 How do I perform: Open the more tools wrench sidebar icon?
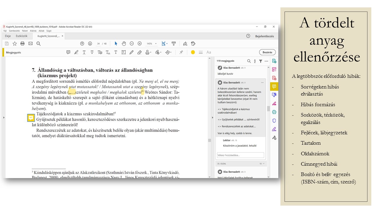(274, 138)
